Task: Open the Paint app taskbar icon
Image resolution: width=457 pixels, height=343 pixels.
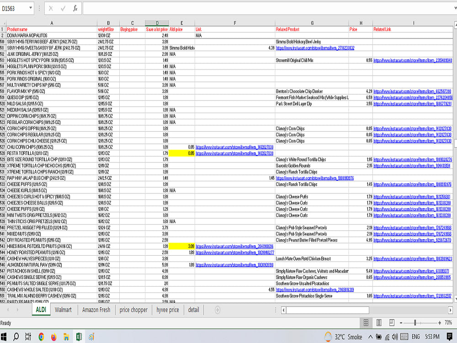Action: click(x=91, y=337)
